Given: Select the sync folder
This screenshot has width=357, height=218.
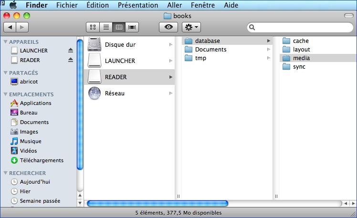Looking at the screenshot, I should (318, 67).
